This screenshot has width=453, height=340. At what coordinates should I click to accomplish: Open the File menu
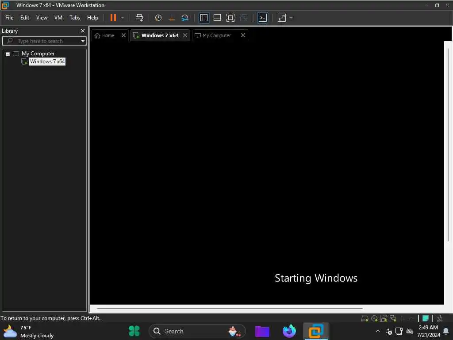9,18
